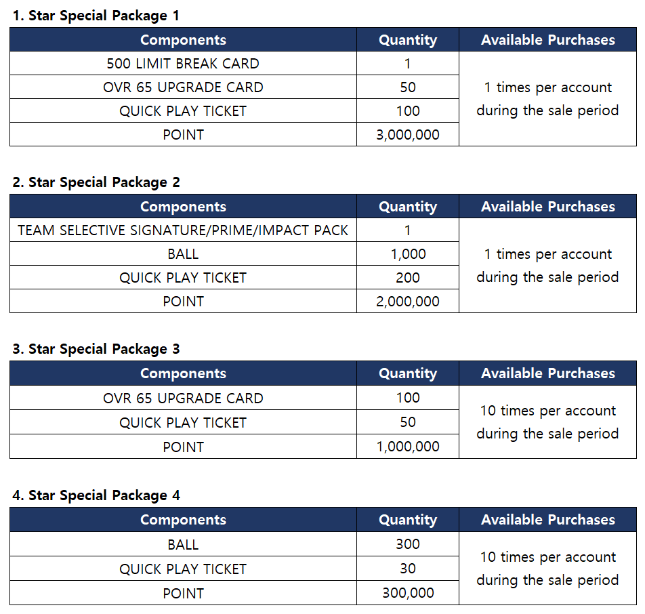Select the 10 times per account text in Package 3
The height and width of the screenshot is (614, 645).
(x=548, y=411)
